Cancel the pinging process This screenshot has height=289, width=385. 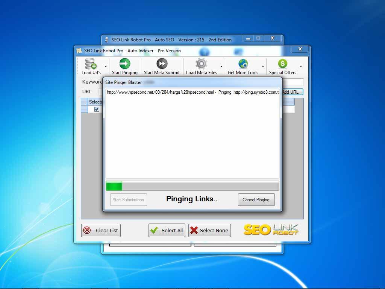(x=256, y=199)
